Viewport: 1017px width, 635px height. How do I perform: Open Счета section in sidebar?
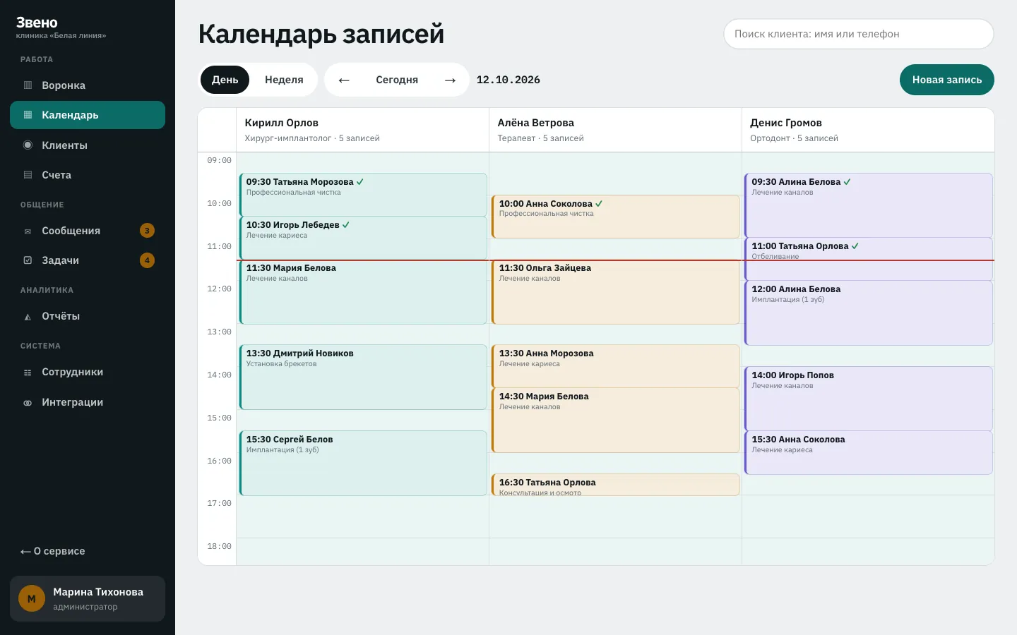88,175
